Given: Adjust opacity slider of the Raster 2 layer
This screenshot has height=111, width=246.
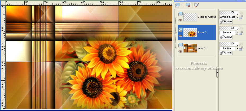Looking at the screenshot, I should 229,28.
